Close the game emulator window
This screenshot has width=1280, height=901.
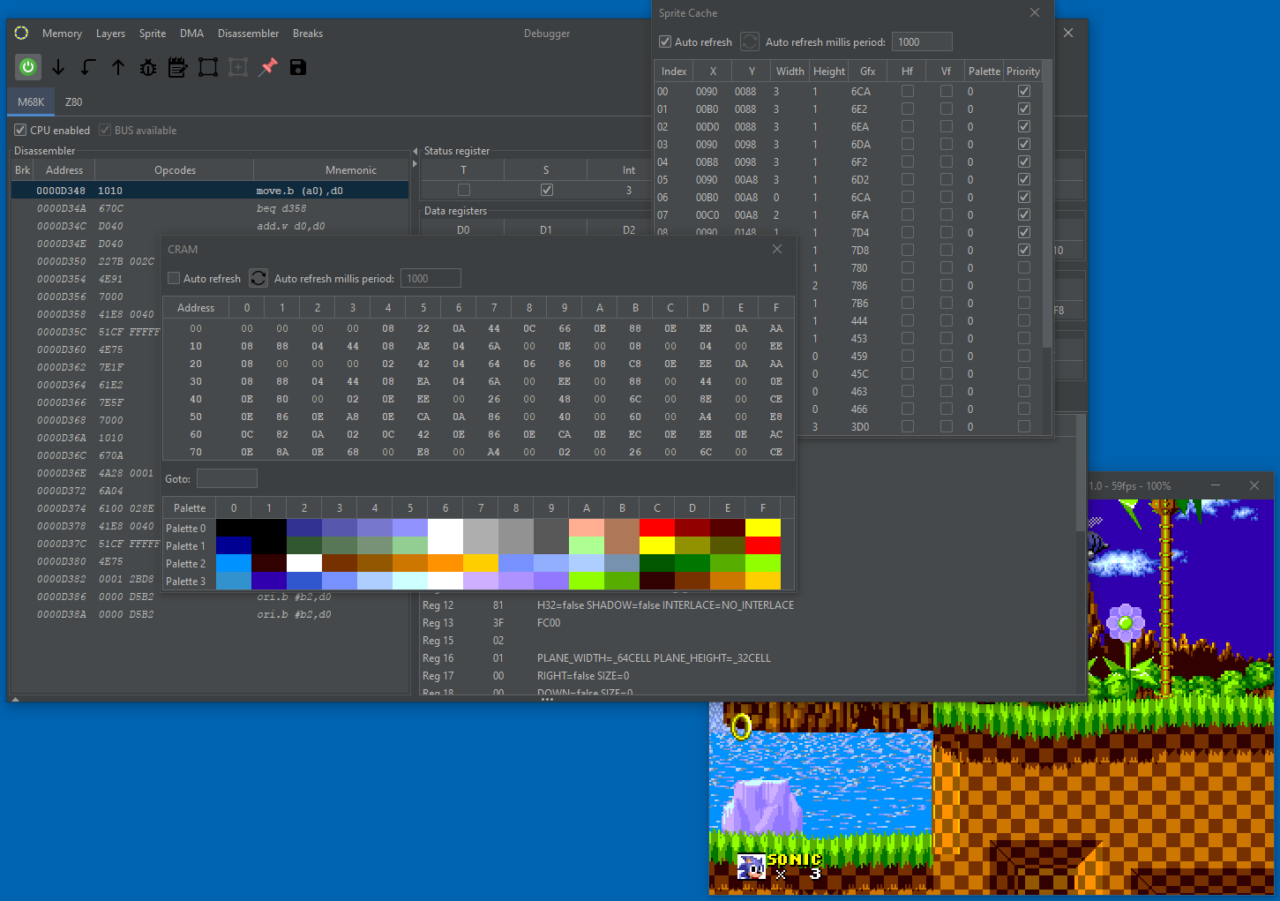pyautogui.click(x=1254, y=485)
